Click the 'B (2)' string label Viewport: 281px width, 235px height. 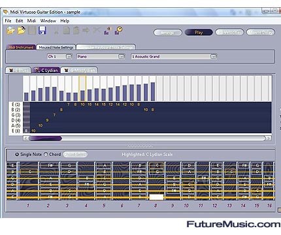click(x=16, y=110)
